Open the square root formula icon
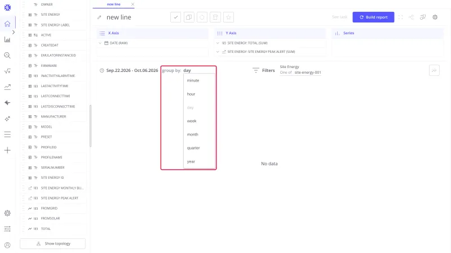 [x=7, y=71]
